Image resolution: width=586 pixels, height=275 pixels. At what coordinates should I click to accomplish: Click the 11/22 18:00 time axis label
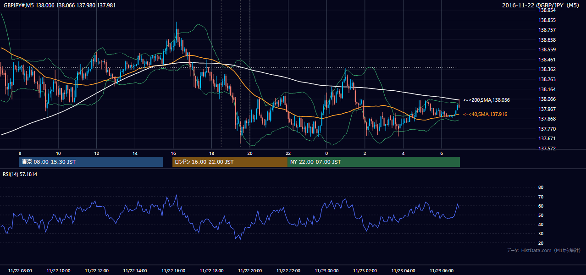tap(211, 271)
